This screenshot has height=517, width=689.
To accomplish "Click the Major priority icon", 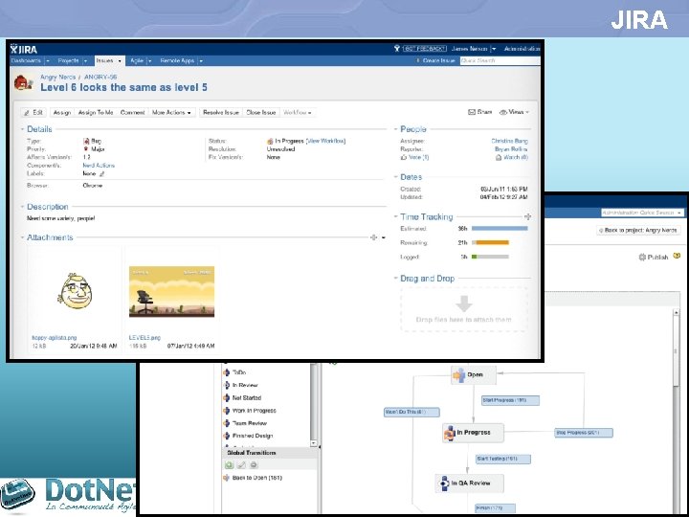I will tap(86, 149).
